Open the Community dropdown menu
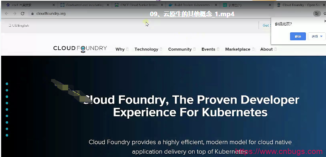326x157 pixels. coord(181,49)
